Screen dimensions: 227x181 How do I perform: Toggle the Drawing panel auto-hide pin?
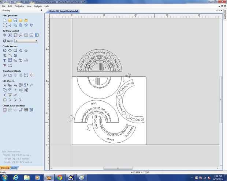coord(41,10)
